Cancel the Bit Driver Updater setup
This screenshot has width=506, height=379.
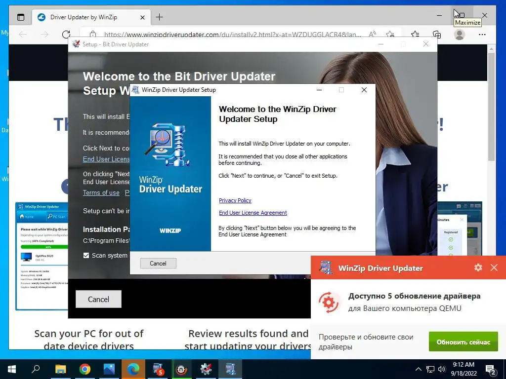coord(98,299)
